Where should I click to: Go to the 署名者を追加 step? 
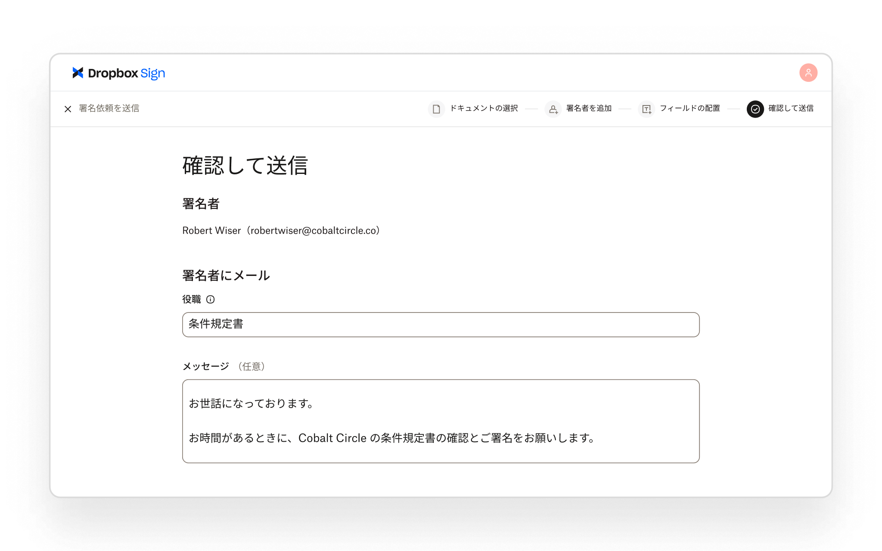pyautogui.click(x=589, y=108)
